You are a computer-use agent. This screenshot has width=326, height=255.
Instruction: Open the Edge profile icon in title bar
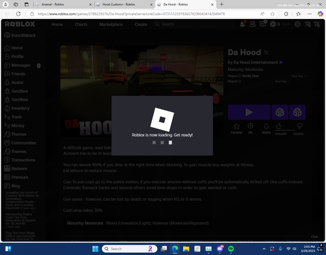click(5, 5)
